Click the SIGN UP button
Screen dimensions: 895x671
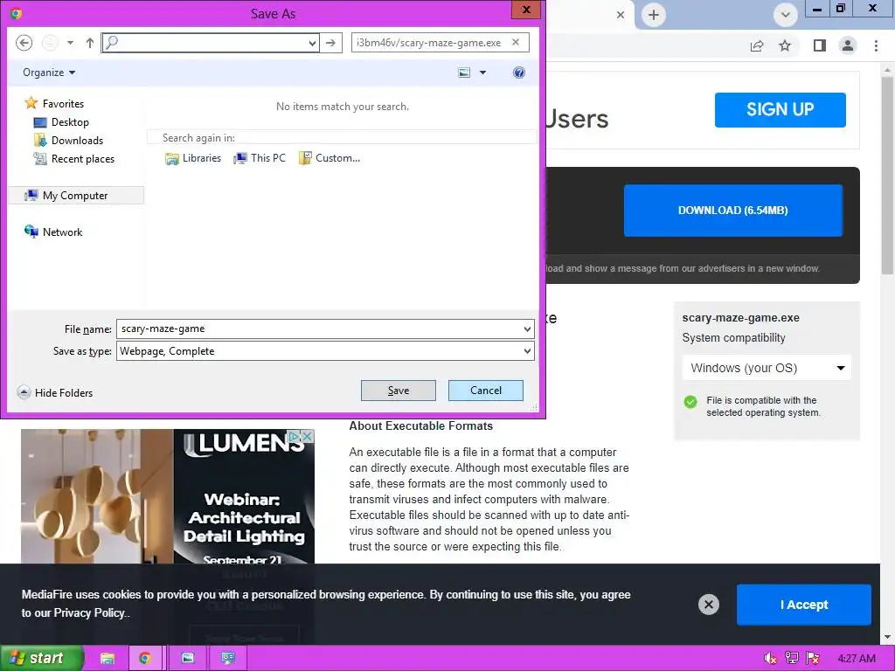(781, 109)
